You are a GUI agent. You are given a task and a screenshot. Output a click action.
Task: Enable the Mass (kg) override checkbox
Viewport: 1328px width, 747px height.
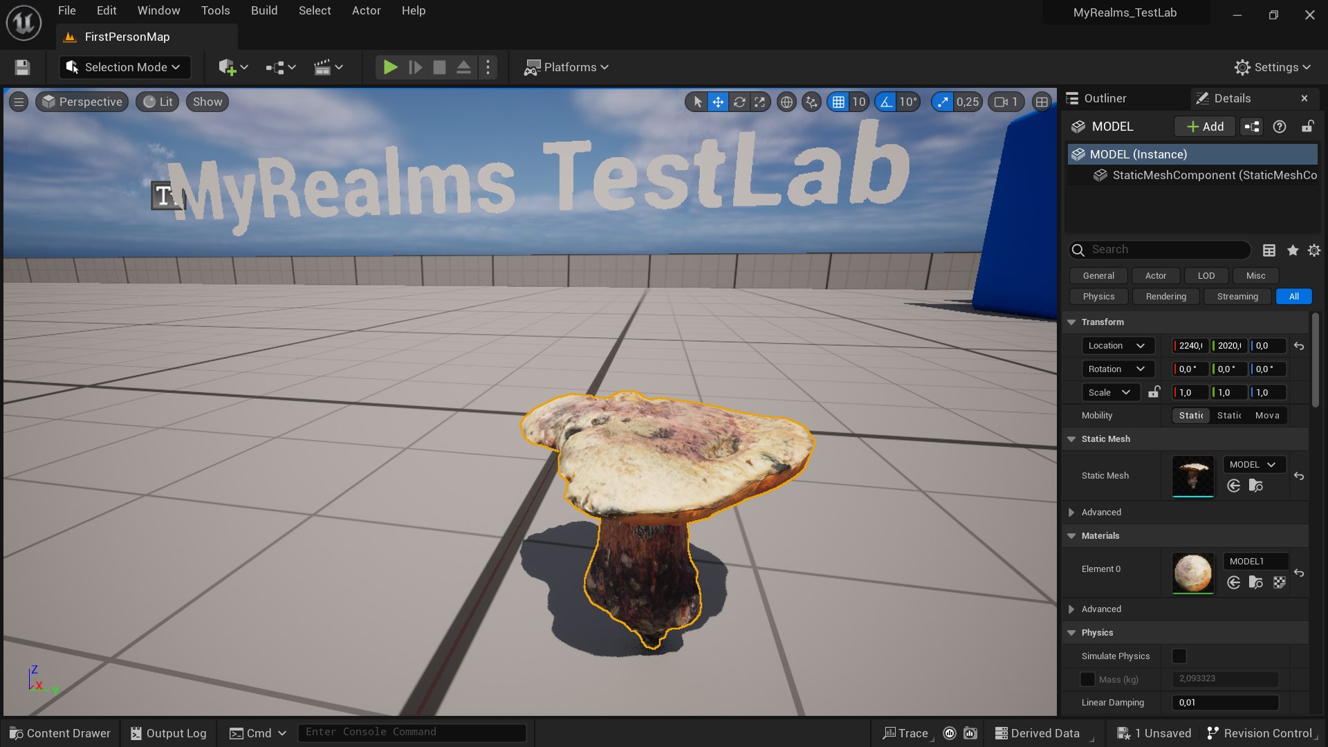[1087, 679]
